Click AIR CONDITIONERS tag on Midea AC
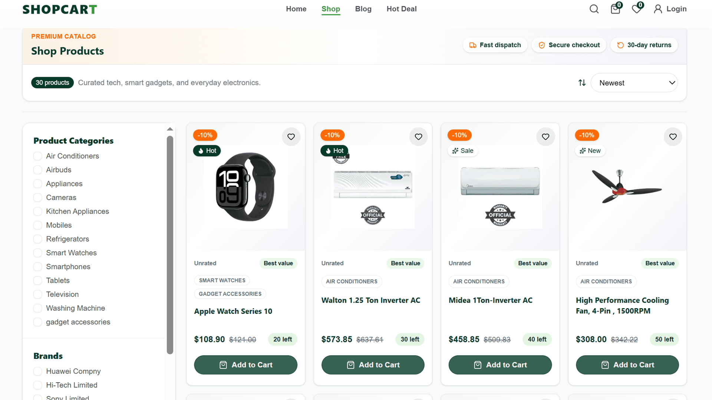Viewport: 712px width, 400px height. click(479, 281)
